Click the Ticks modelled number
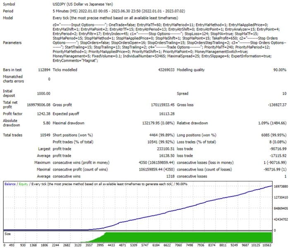 pos(166,70)
